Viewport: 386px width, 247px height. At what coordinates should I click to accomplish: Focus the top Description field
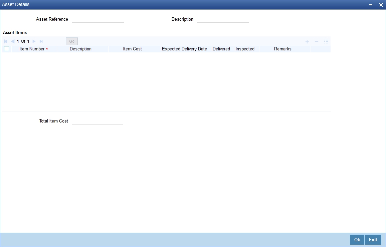(x=223, y=19)
